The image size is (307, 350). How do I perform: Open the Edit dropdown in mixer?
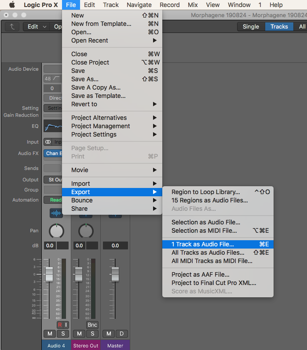37,26
